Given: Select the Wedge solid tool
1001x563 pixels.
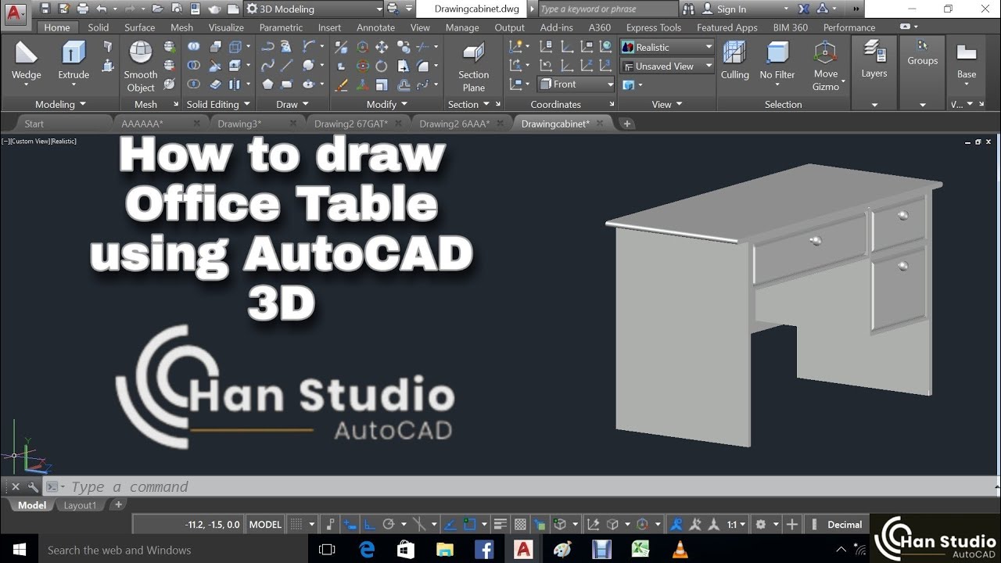Looking at the screenshot, I should pos(26,62).
